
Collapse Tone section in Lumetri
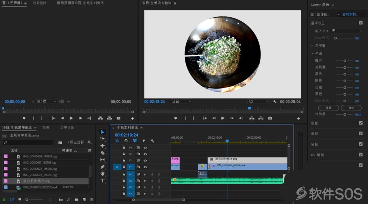(312, 53)
